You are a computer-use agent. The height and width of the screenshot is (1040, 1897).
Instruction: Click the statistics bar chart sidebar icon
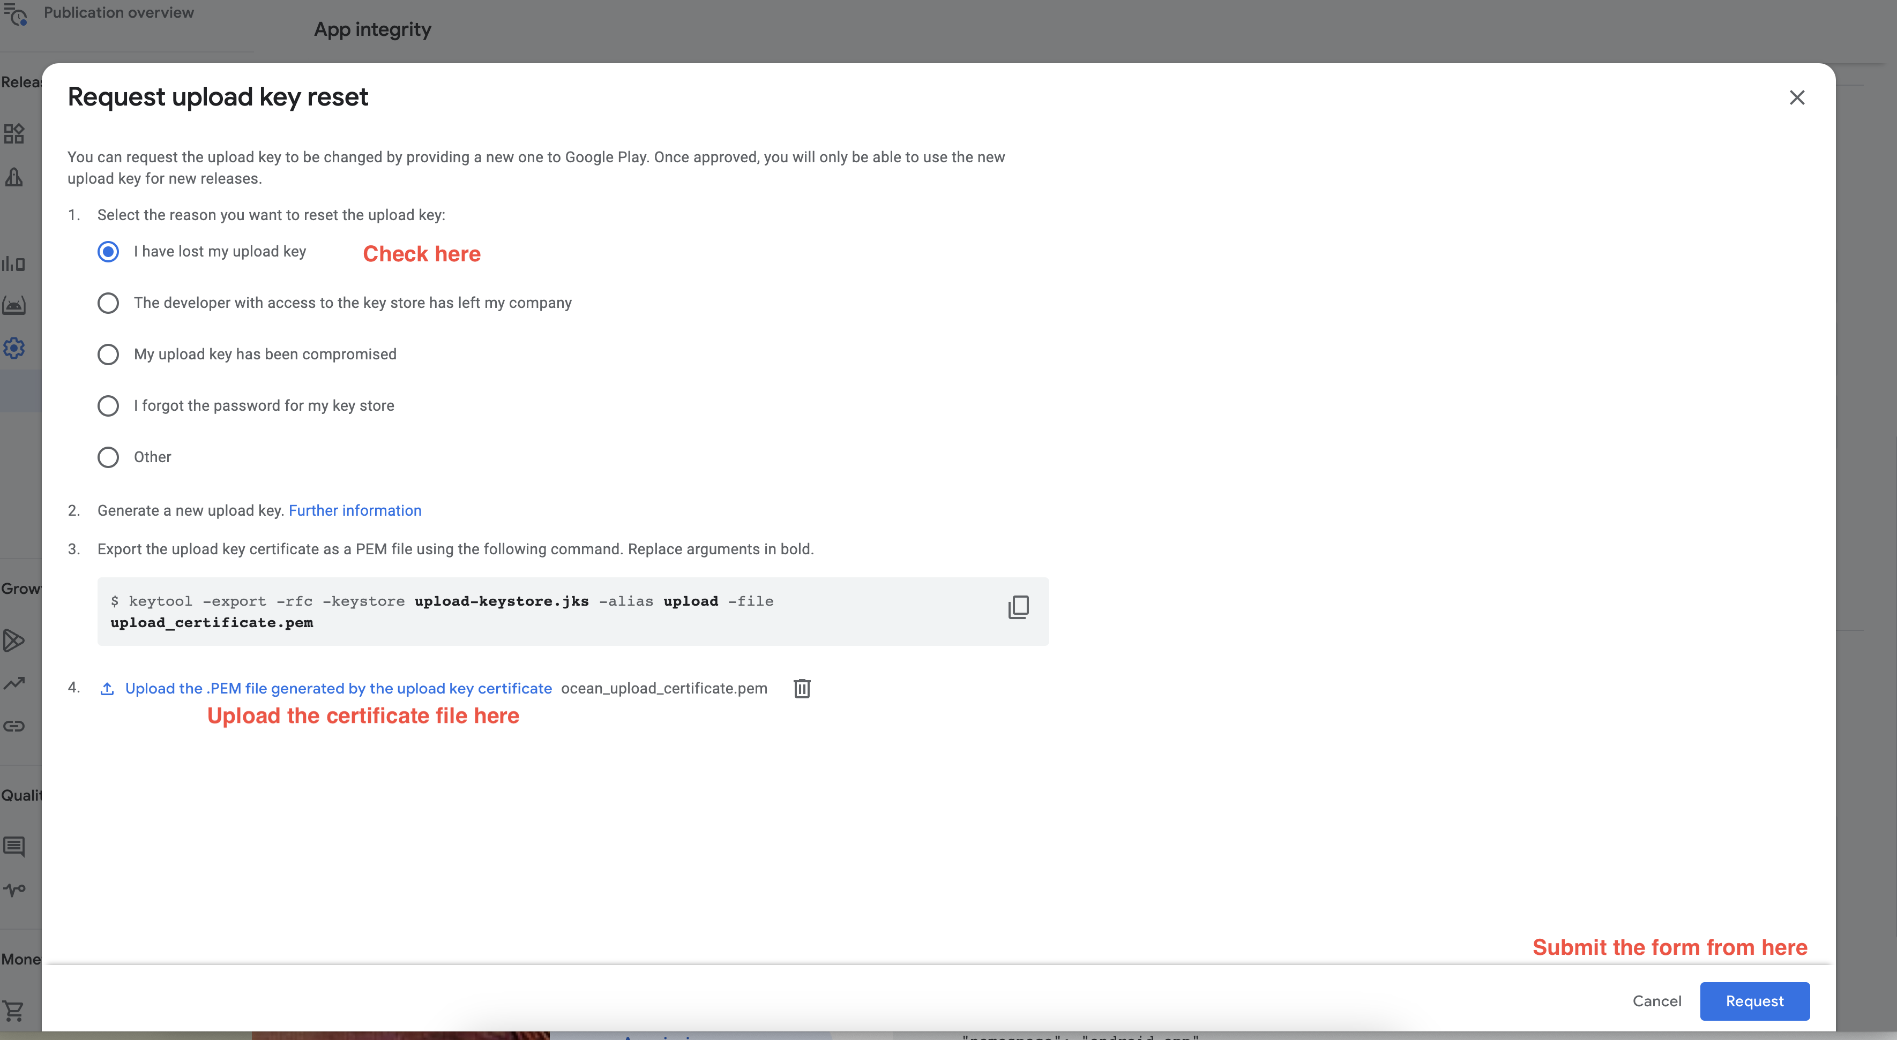tap(14, 263)
